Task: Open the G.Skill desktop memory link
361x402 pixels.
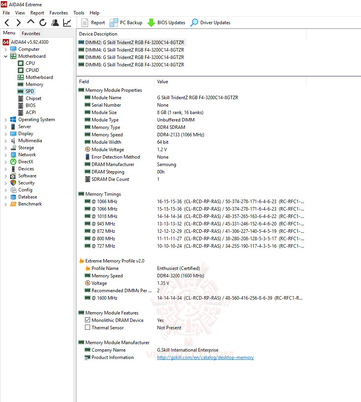Action: click(206, 357)
